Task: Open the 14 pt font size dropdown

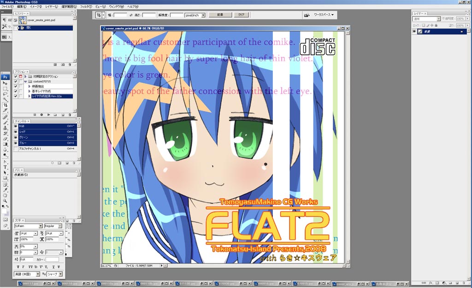Action: pos(35,234)
